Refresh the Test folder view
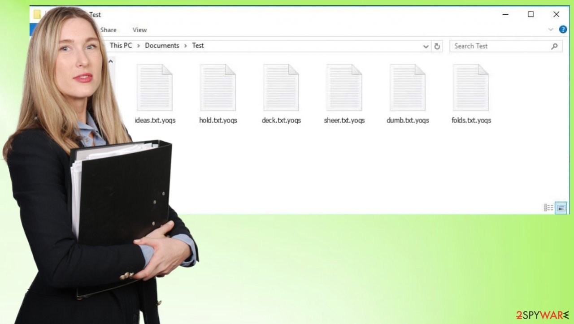The image size is (574, 324). 437,46
